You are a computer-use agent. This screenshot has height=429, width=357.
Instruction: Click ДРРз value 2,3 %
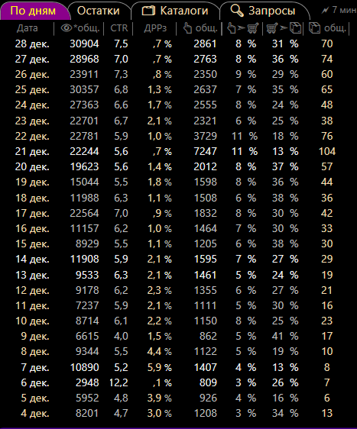[x=160, y=291]
